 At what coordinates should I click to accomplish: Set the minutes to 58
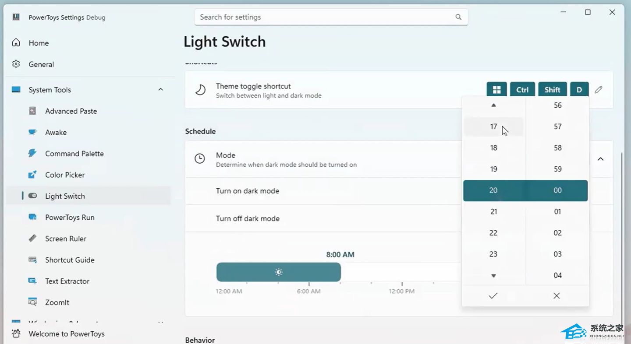[x=557, y=147]
